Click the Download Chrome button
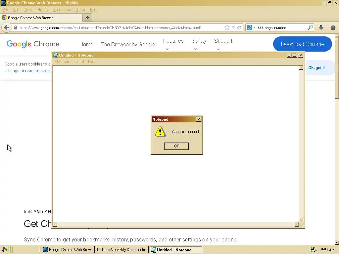 click(x=302, y=44)
